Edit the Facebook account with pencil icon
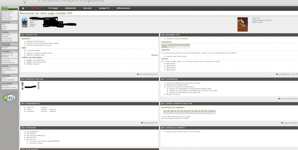 click(38, 83)
